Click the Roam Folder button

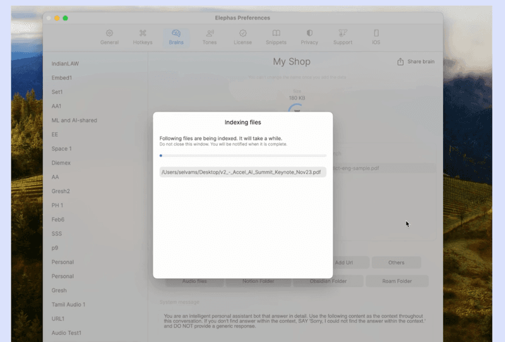point(396,281)
